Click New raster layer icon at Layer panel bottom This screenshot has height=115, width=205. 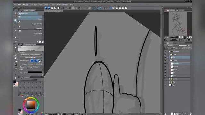click(x=172, y=114)
